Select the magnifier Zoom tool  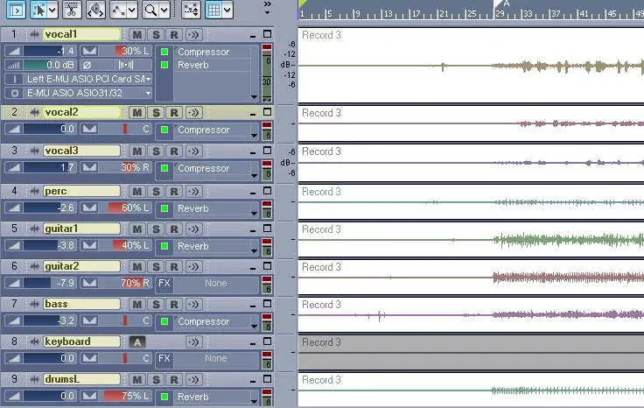coord(150,10)
